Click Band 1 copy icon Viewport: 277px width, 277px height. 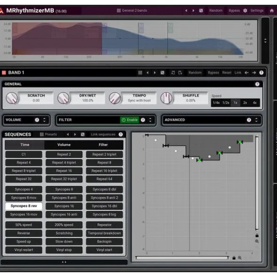173,73
